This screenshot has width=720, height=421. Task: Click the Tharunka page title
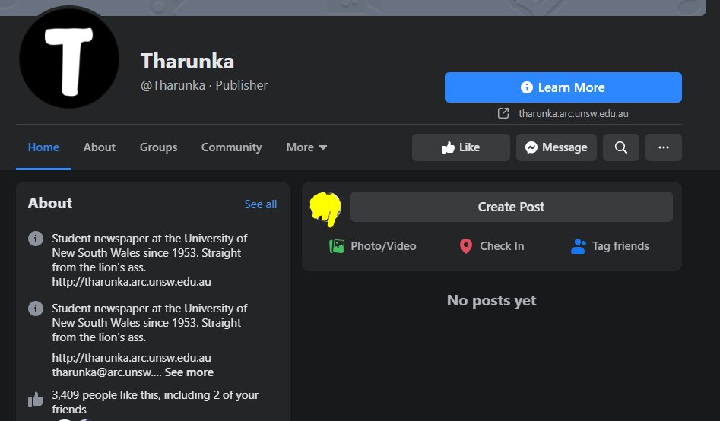(187, 61)
